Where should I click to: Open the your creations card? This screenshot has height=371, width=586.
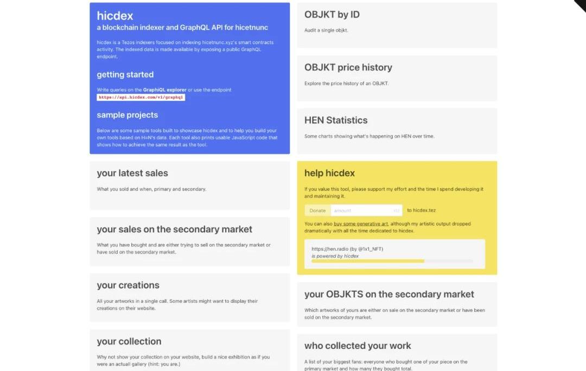(x=189, y=297)
